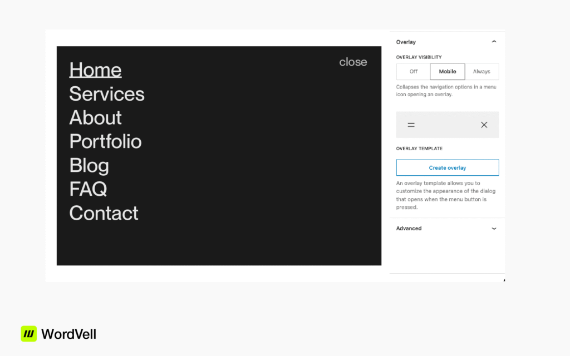Click the Portfolio navigation link
This screenshot has height=356, width=570.
(x=105, y=141)
